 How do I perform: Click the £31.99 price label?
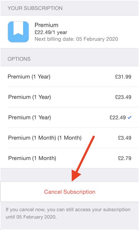pyautogui.click(x=123, y=76)
